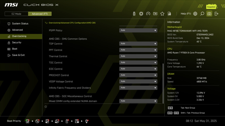Change language with the globe icon
Viewport: 225px width, 126px height.
[195, 14]
